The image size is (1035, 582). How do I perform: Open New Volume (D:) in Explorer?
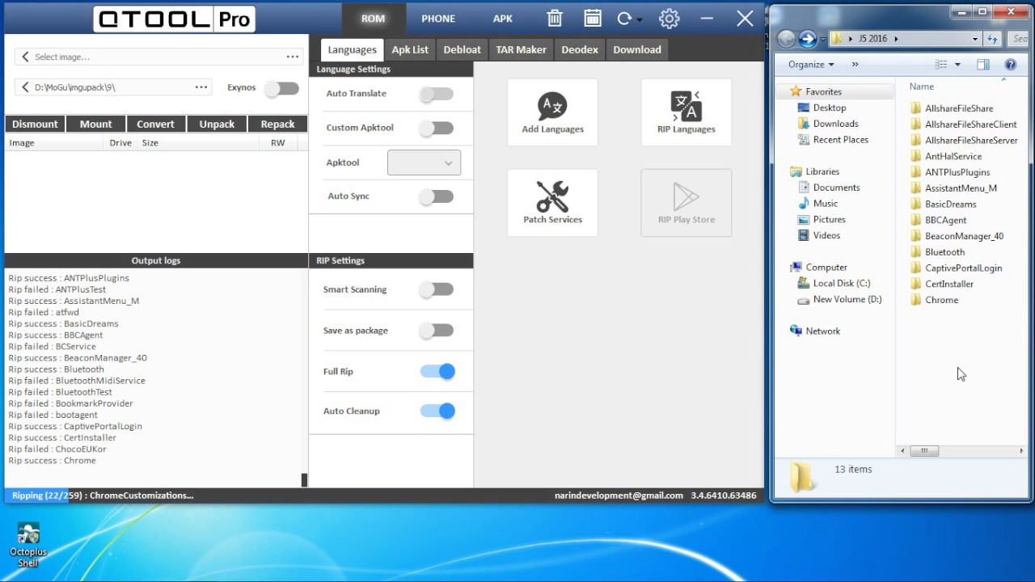coord(847,299)
